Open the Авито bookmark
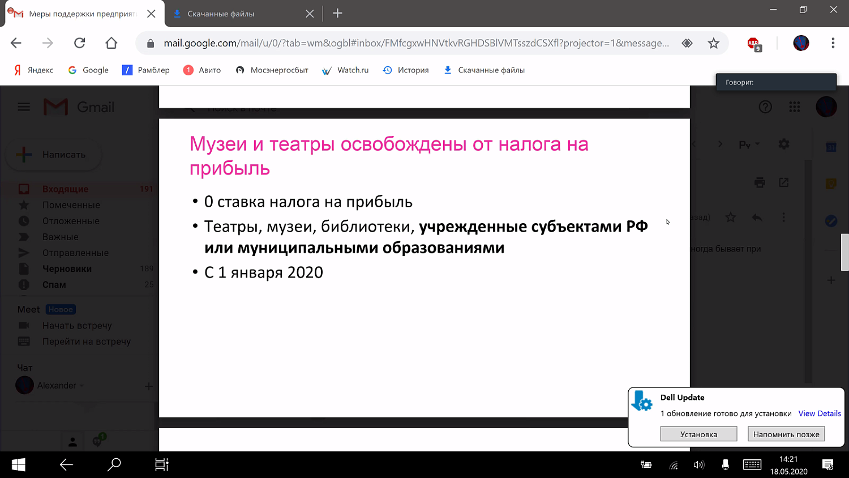The height and width of the screenshot is (478, 849). click(202, 70)
